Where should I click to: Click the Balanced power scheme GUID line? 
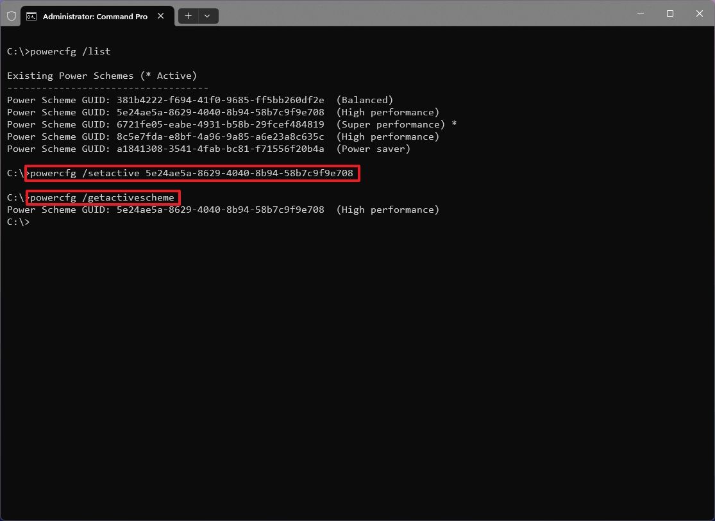coord(199,100)
